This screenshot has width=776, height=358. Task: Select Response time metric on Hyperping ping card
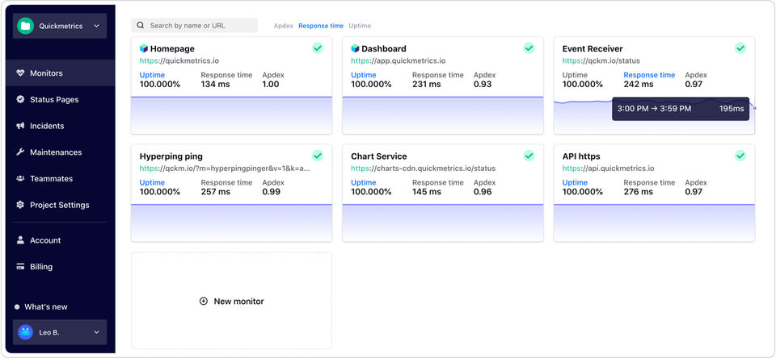[x=226, y=183]
